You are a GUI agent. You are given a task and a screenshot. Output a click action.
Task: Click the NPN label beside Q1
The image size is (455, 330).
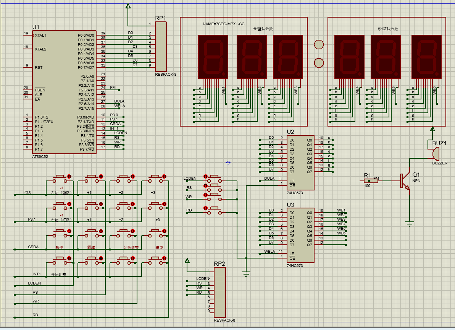tap(416, 180)
